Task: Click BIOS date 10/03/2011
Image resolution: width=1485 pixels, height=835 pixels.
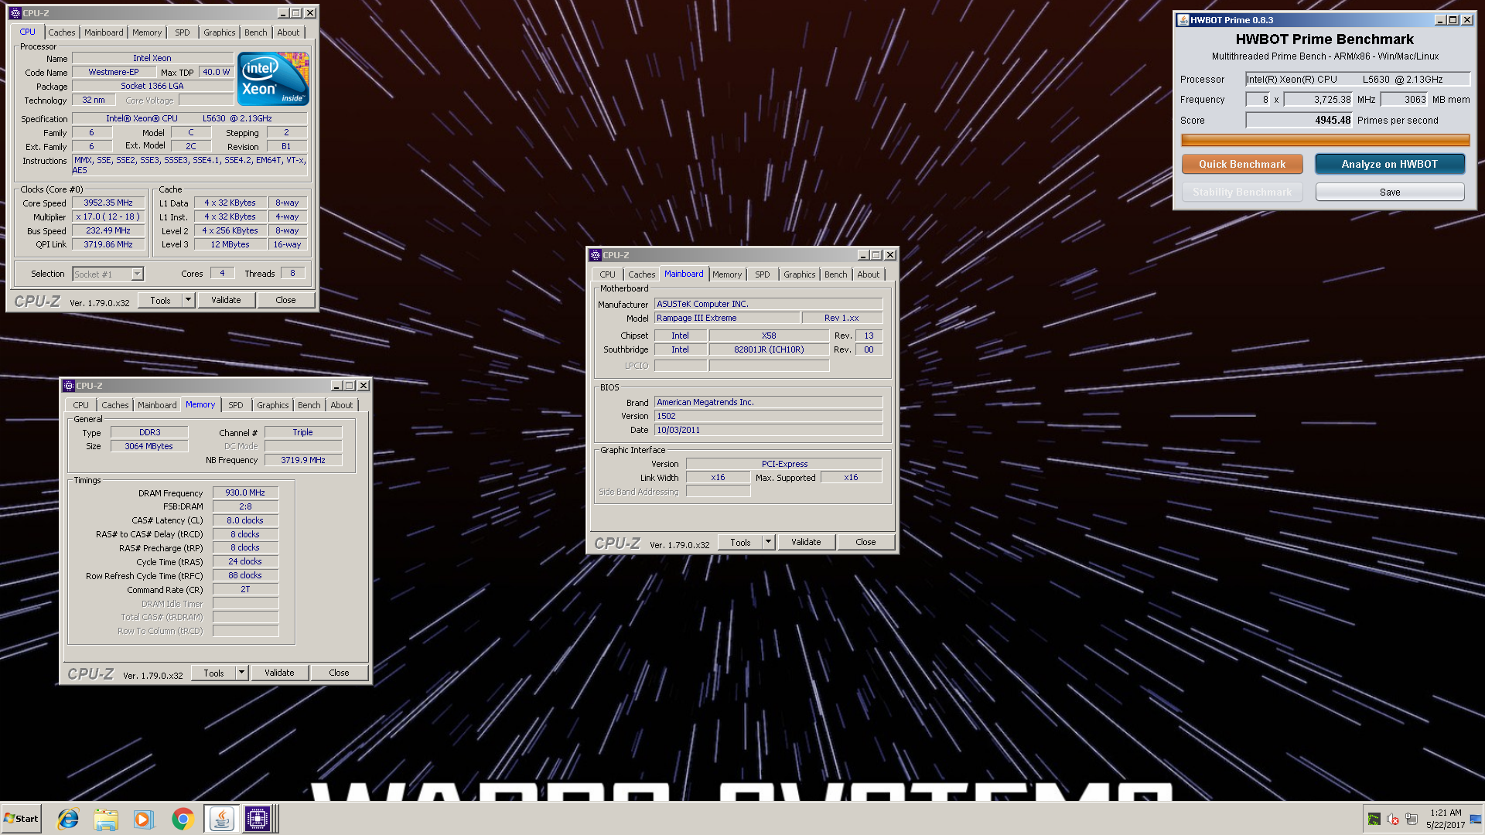Action: pyautogui.click(x=768, y=430)
